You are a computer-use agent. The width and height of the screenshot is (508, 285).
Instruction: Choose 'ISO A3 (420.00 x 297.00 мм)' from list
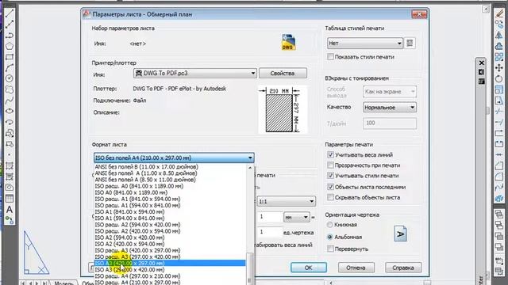point(170,263)
